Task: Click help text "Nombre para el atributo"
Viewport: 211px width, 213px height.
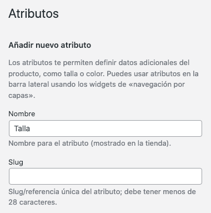Action: coord(48,143)
